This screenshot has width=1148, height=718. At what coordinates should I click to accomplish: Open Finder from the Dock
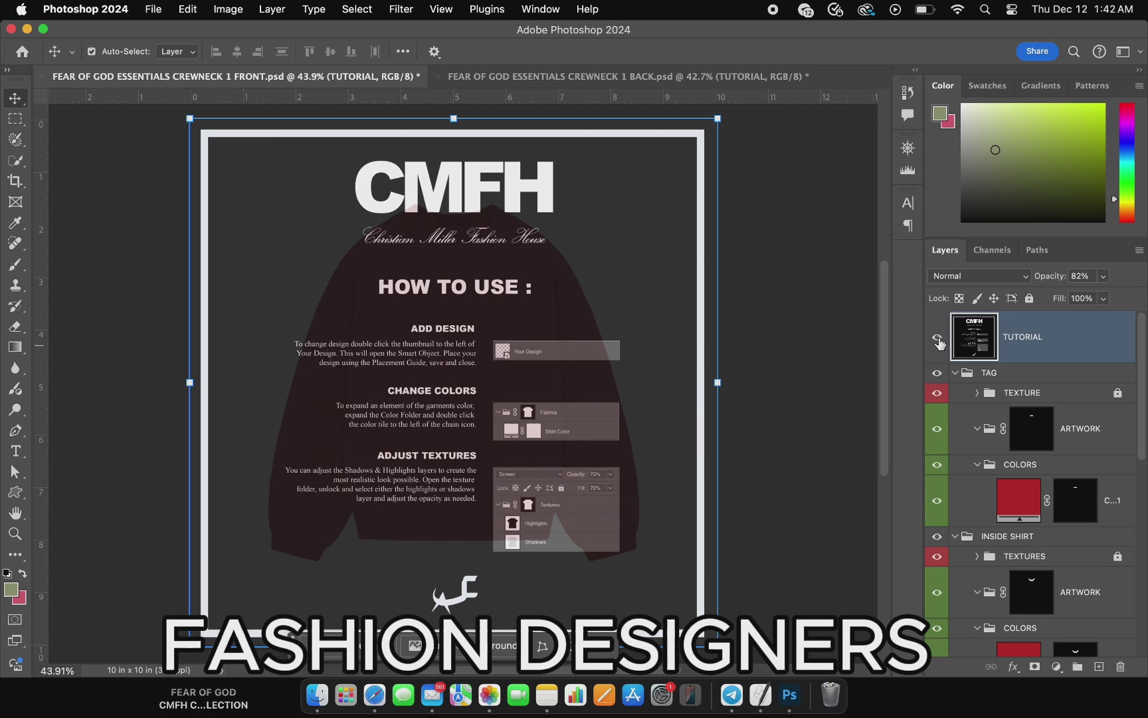[x=317, y=695]
